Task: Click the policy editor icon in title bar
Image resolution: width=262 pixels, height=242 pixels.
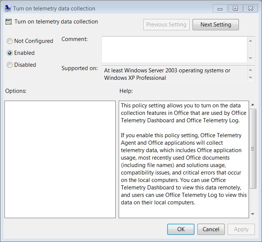Action: click(8, 8)
